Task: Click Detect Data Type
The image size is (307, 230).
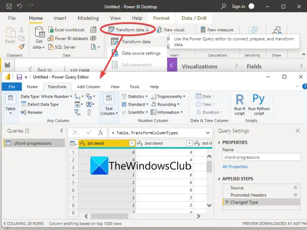Action: pyautogui.click(x=40, y=104)
